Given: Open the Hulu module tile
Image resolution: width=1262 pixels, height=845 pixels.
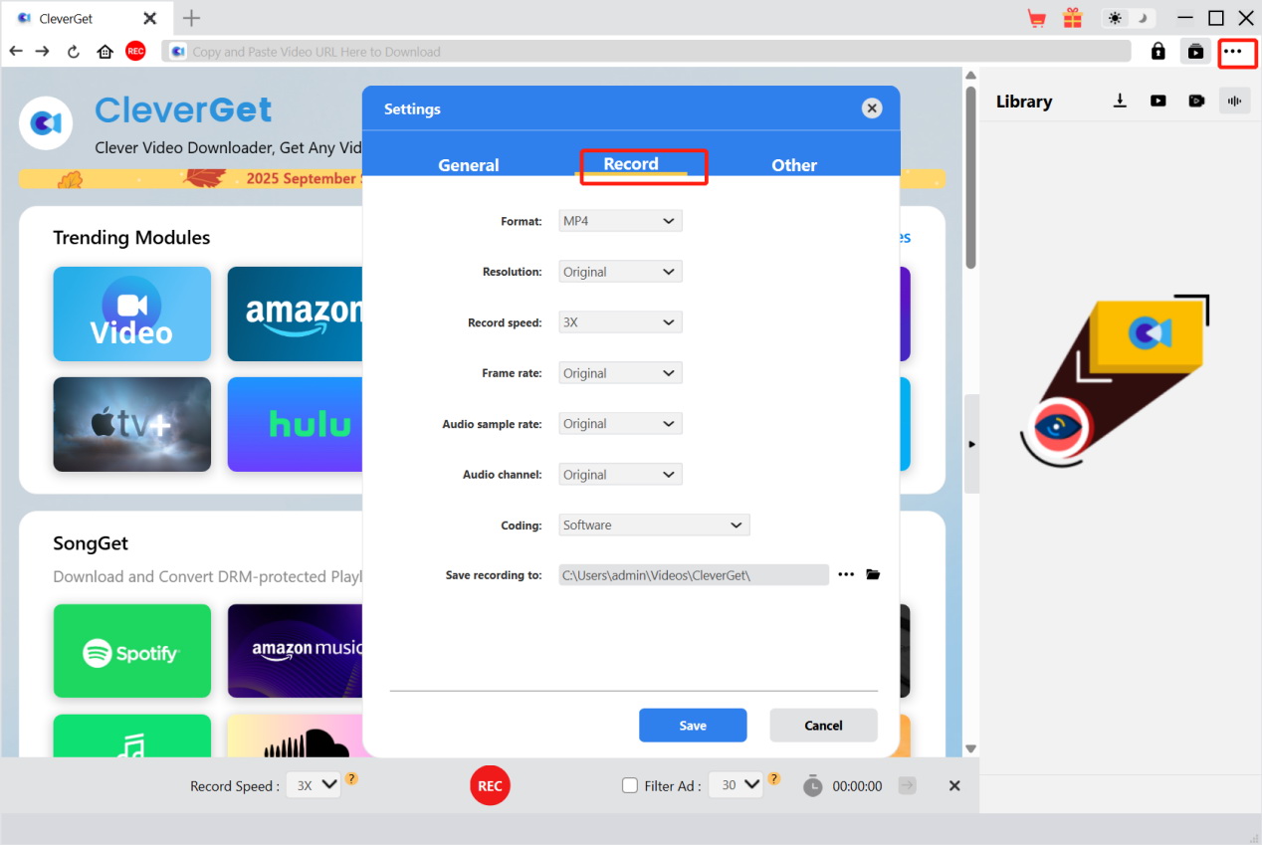Looking at the screenshot, I should click(295, 424).
